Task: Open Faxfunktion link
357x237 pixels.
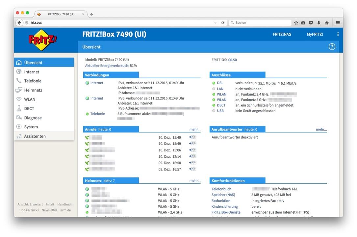Action: click(x=221, y=201)
